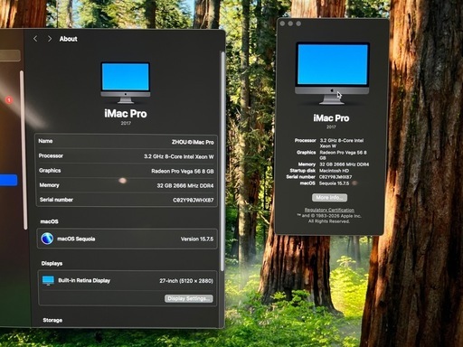Click Startup disk value Macintosh HD
The width and height of the screenshot is (463, 347).
pyautogui.click(x=334, y=171)
